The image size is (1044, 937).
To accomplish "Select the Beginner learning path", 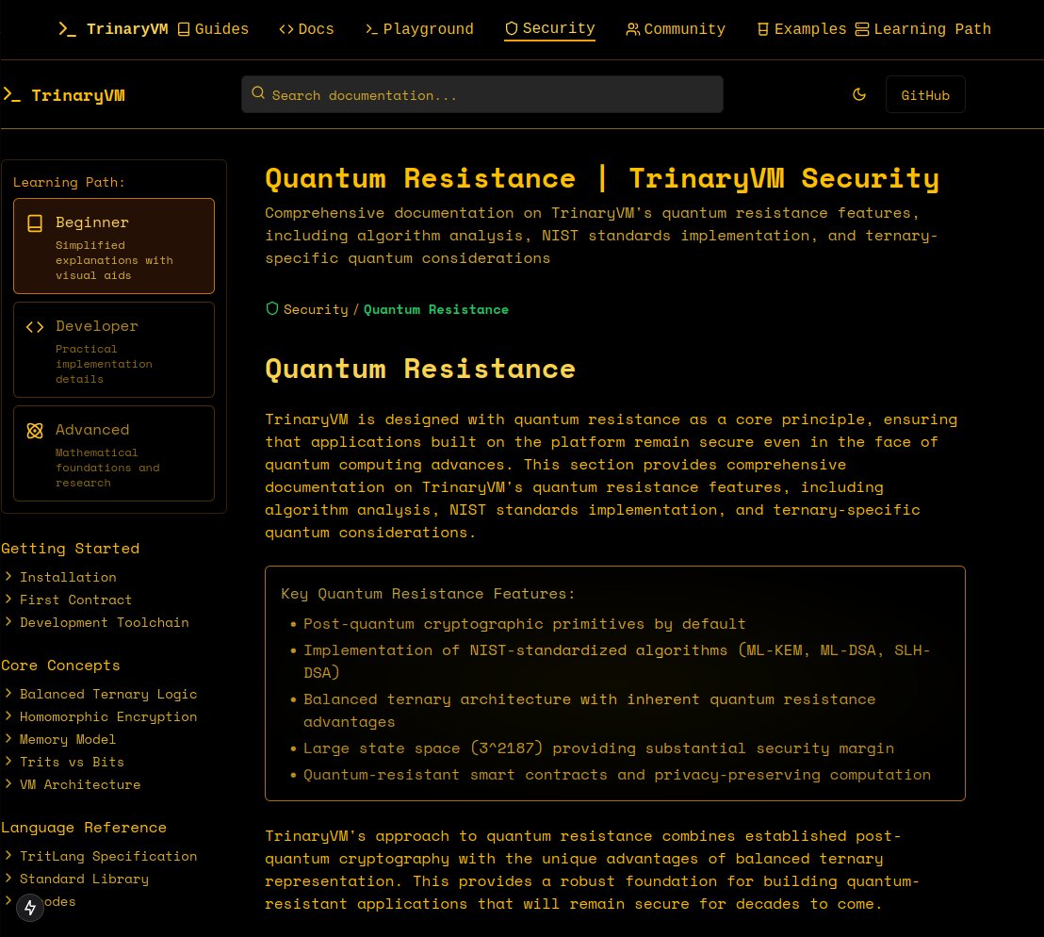I will pyautogui.click(x=114, y=246).
